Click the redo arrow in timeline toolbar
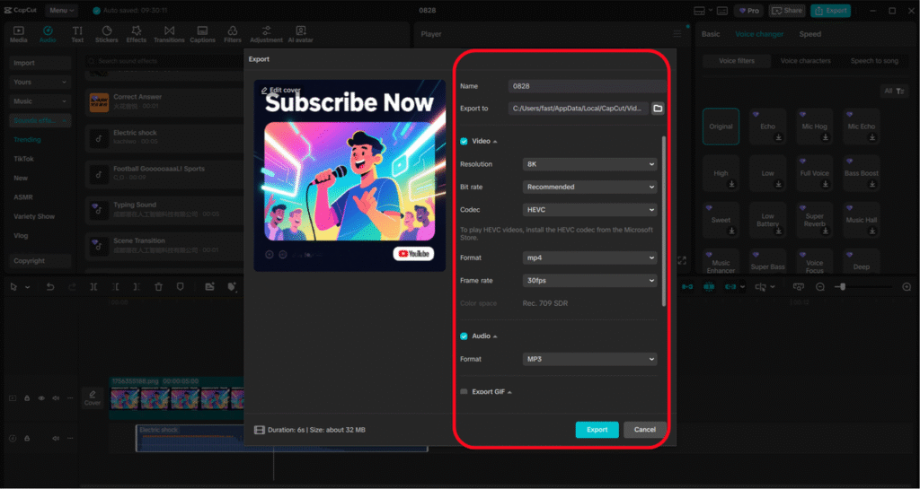Image resolution: width=920 pixels, height=489 pixels. [x=72, y=287]
